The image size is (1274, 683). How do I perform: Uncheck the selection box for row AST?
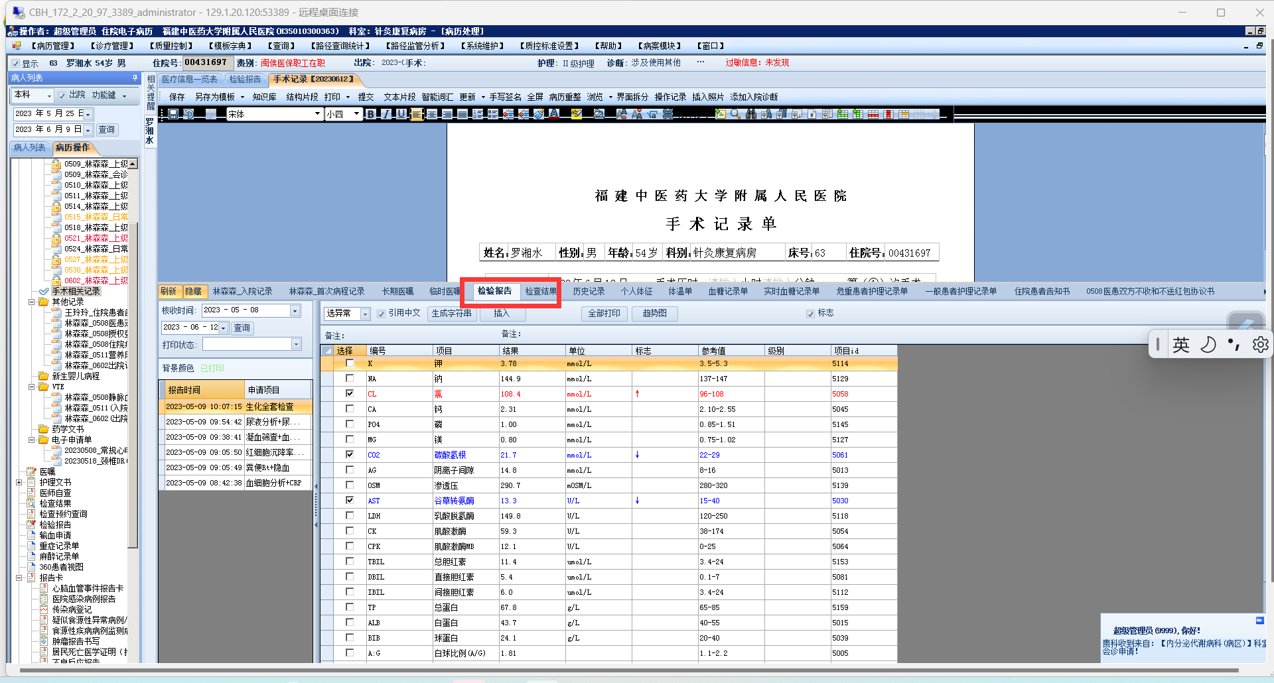tap(350, 501)
